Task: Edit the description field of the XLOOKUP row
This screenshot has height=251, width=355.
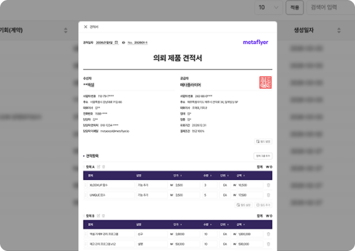Action: (x=152, y=185)
